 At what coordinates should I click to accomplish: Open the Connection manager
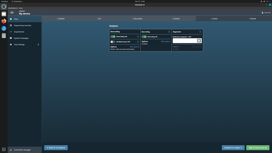[22, 150]
